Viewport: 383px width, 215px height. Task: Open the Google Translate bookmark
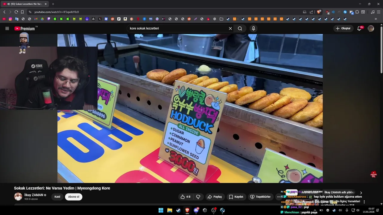pos(17,19)
